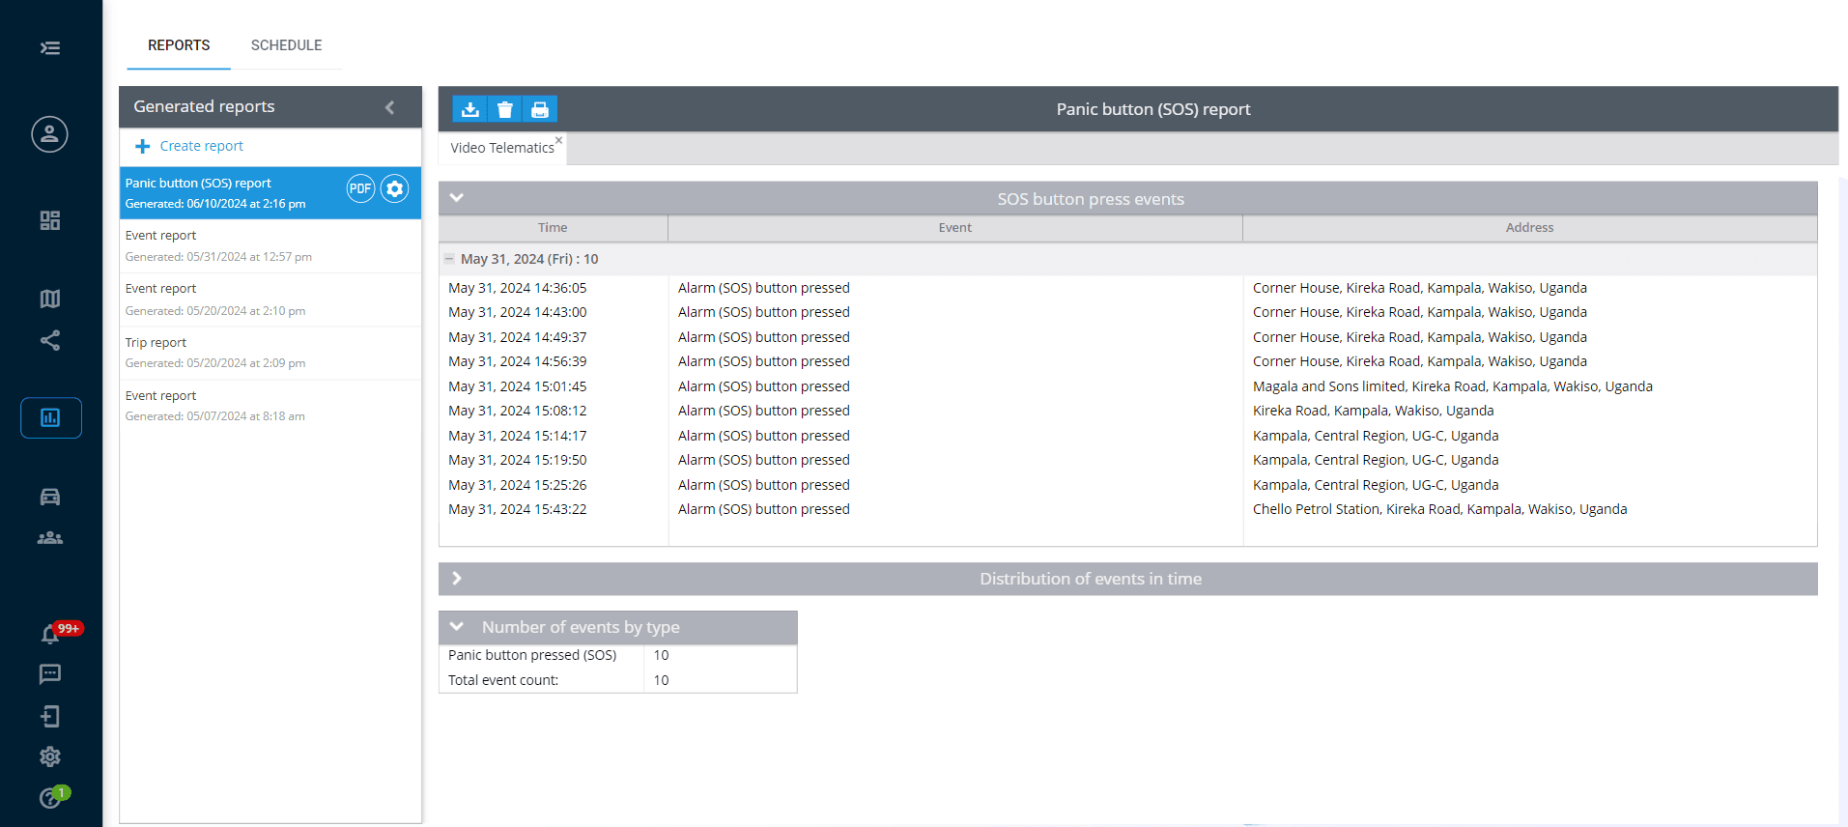Open the dashboard grid icon
This screenshot has height=827, width=1848.
tap(50, 220)
